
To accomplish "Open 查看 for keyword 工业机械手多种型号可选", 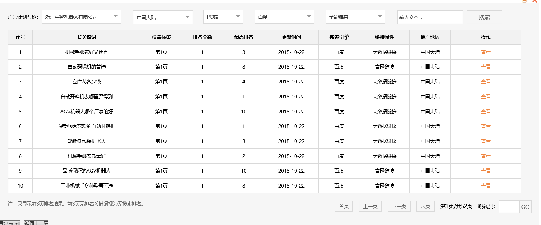I will [485, 186].
